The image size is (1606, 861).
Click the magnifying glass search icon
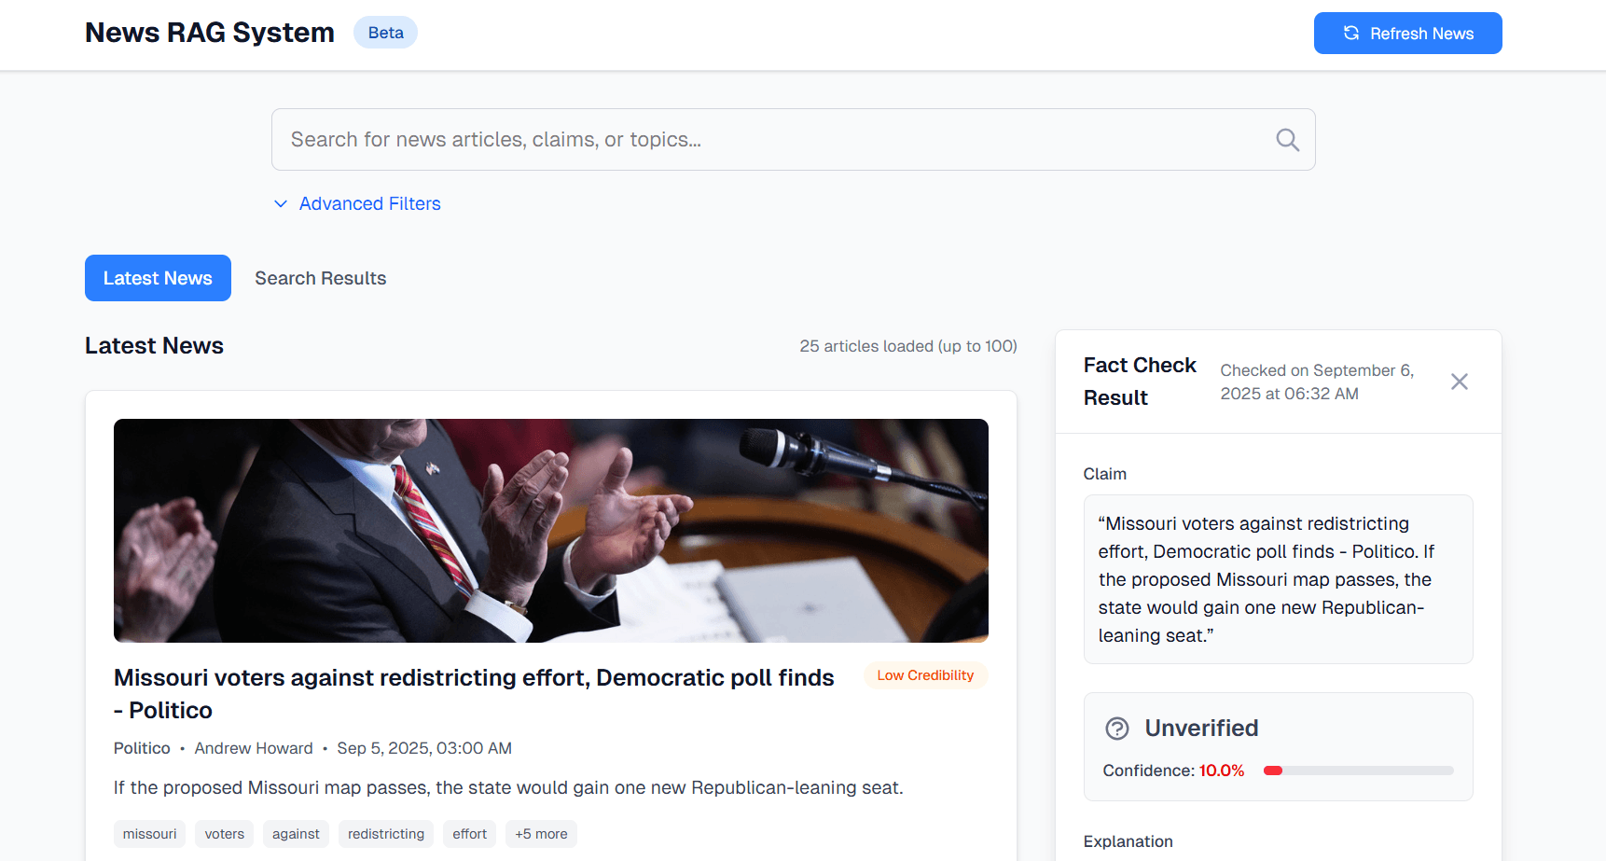click(1287, 140)
